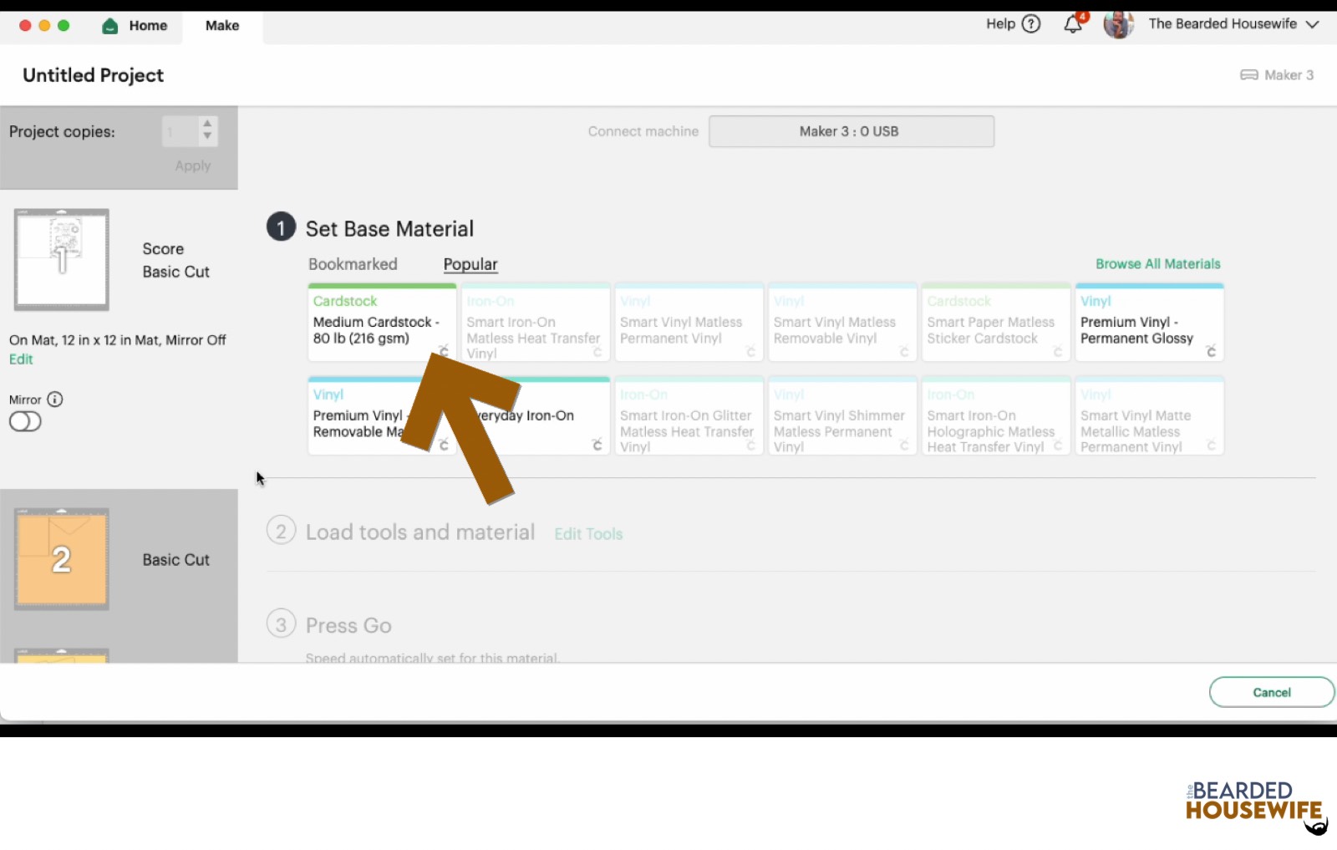Choose Smart Vinyl Shimmer Matless Permanent

pyautogui.click(x=842, y=416)
